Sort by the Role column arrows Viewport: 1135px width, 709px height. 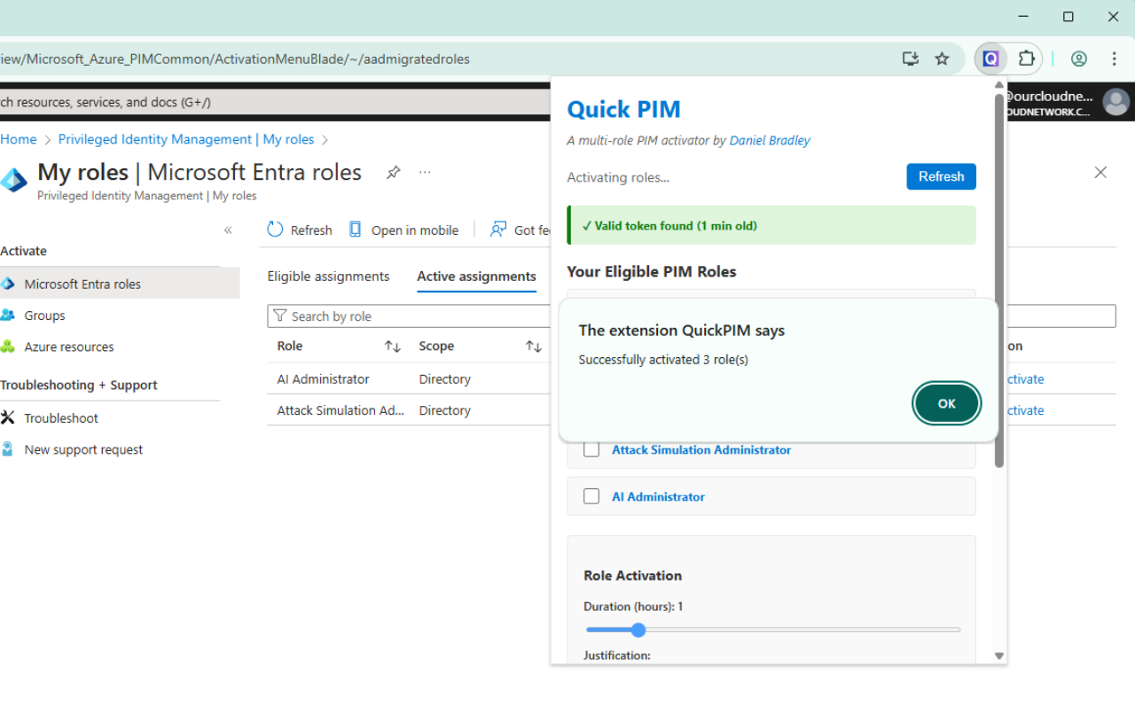click(393, 347)
